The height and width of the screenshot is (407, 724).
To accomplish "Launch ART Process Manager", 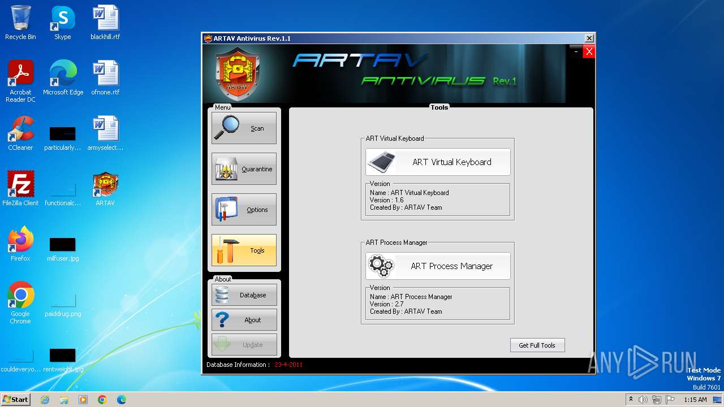I will [x=438, y=266].
